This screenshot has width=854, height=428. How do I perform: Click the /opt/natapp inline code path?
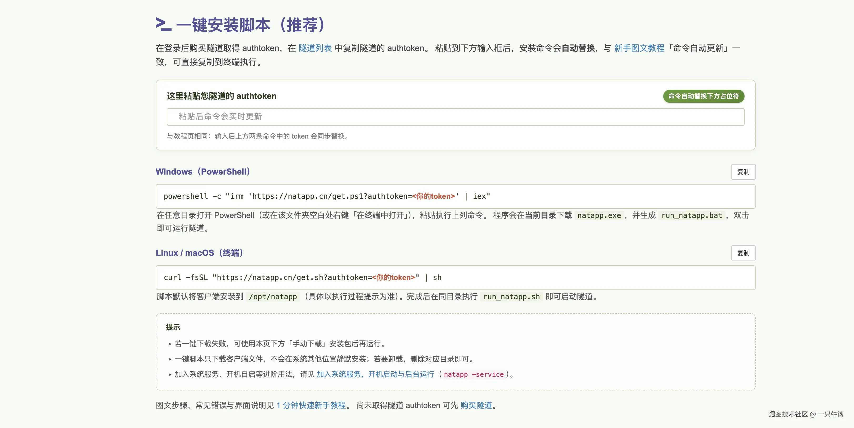pyautogui.click(x=273, y=297)
